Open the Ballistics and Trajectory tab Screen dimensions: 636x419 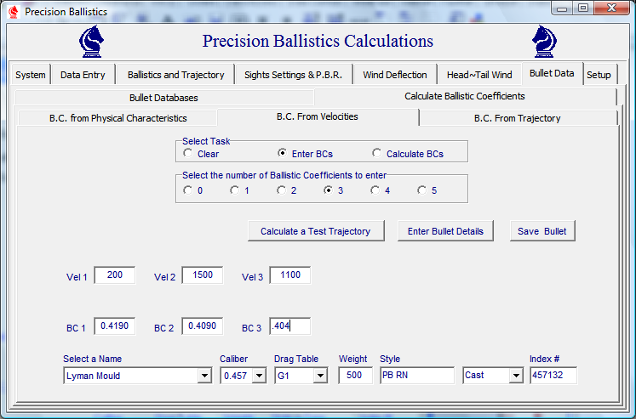click(x=175, y=75)
